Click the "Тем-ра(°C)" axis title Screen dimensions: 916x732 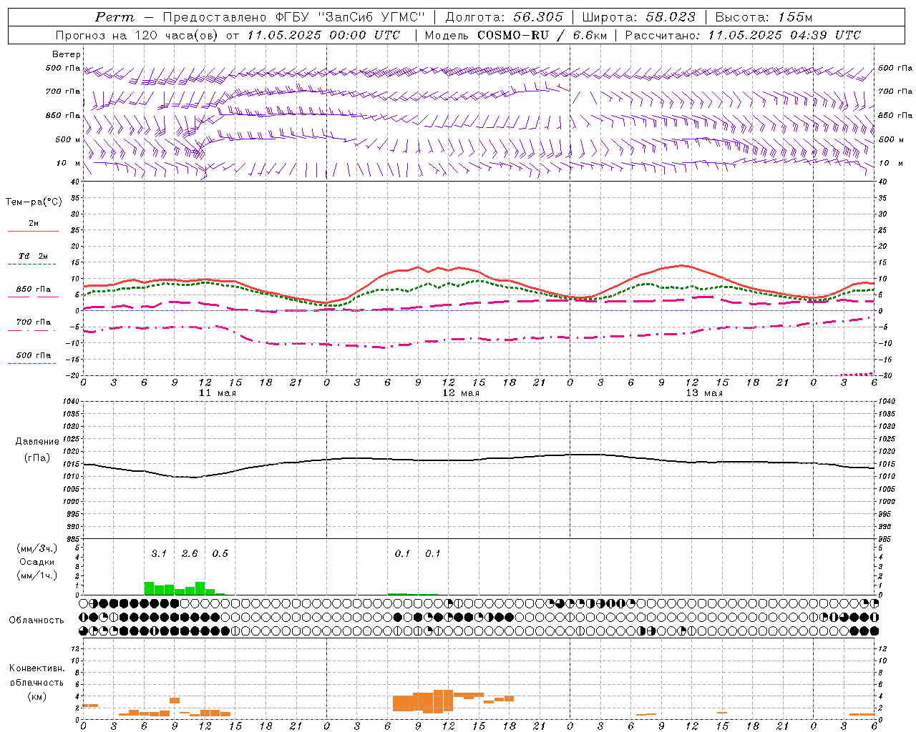(x=34, y=202)
